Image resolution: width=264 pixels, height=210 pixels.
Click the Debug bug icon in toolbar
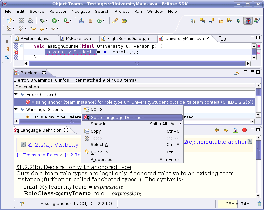42,21
